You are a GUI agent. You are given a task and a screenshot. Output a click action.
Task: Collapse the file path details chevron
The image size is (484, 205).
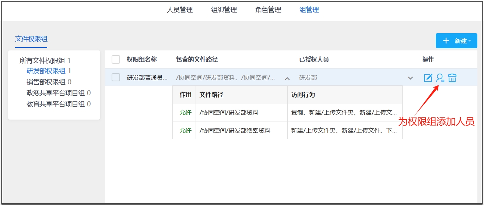point(287,78)
